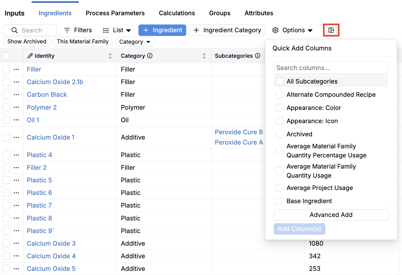
Task: Open the List view dropdown
Action: 117,30
